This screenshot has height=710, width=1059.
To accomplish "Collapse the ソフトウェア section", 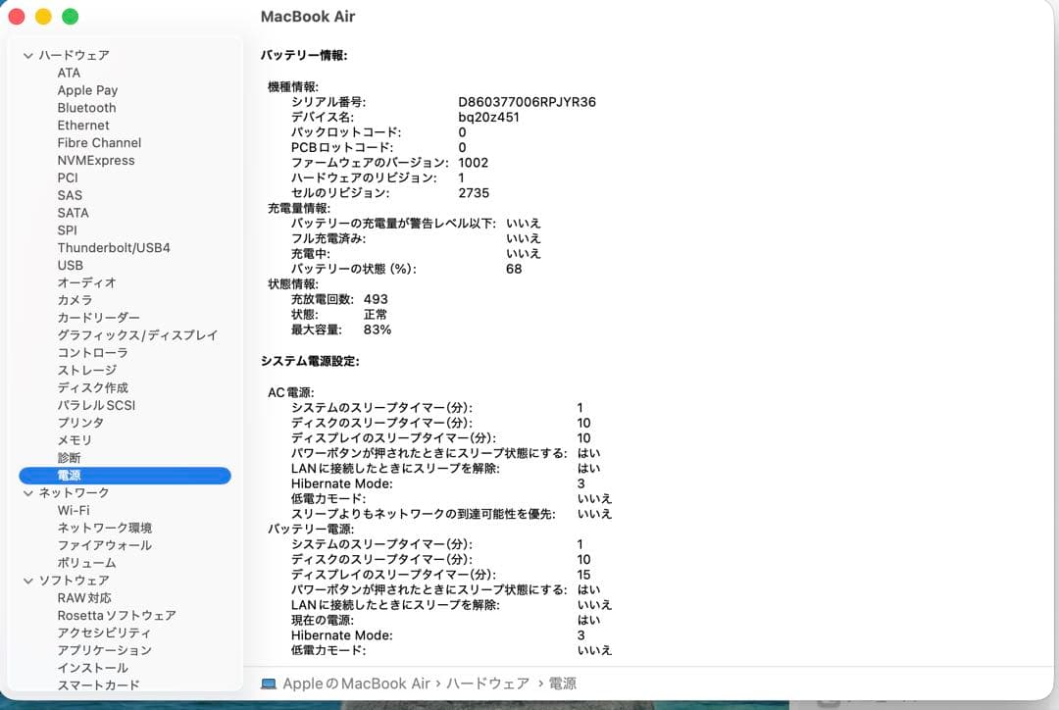I will pos(28,580).
